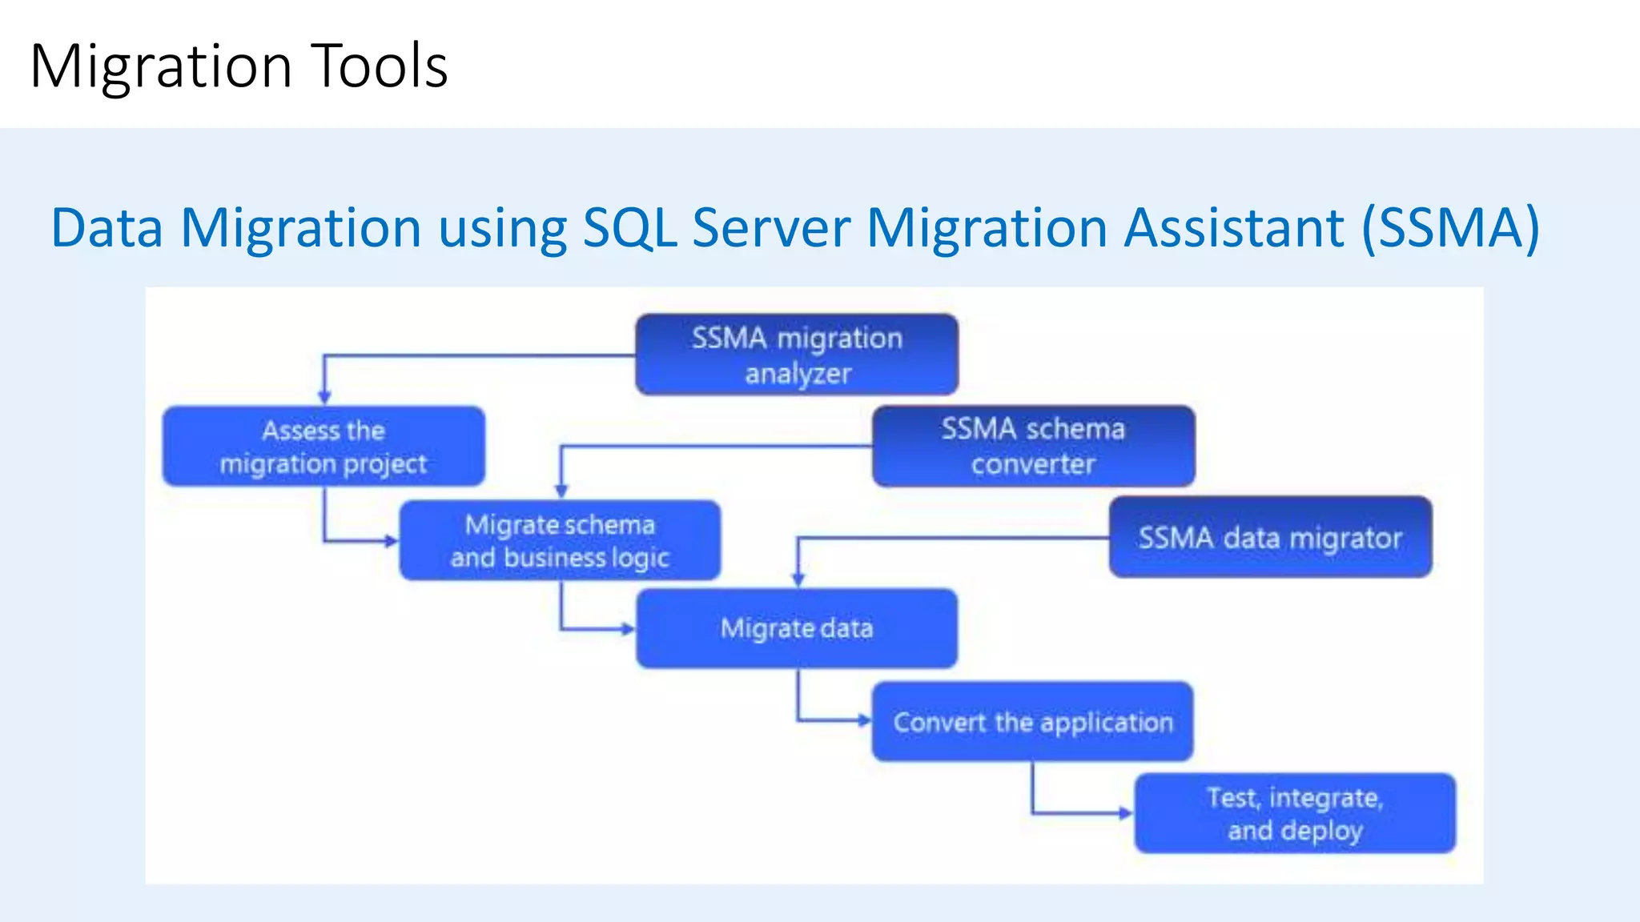Viewport: 1640px width, 922px height.
Task: Select 'Migrate schema and business logic' box
Action: click(x=560, y=540)
